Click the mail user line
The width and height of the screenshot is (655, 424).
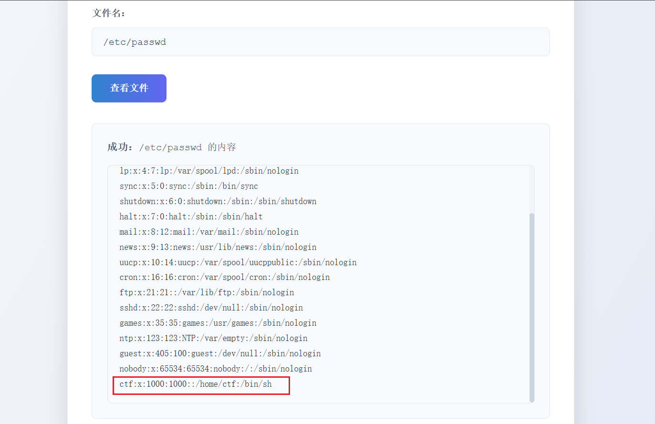coord(209,232)
